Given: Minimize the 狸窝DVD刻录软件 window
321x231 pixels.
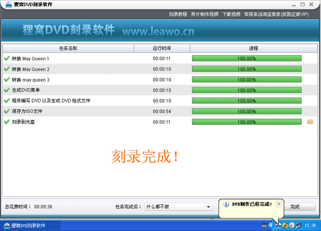Looking at the screenshot, I should (294, 4).
